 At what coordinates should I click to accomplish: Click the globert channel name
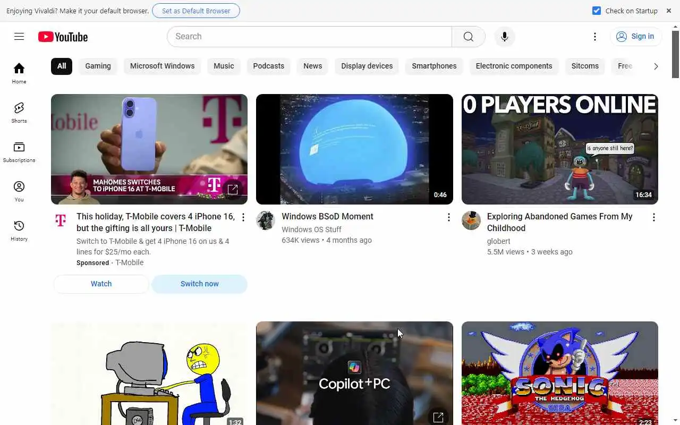click(498, 241)
